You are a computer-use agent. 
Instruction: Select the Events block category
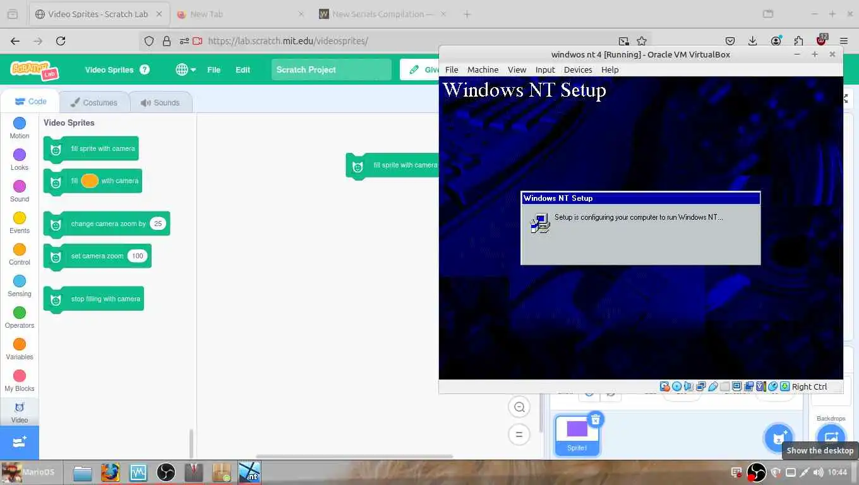pos(20,222)
